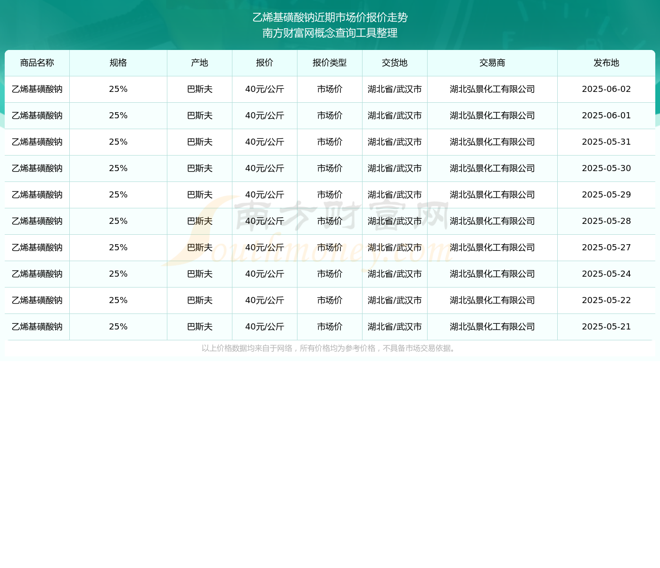Click the 报价 column header
Viewport: 660px width, 568px height.
click(264, 63)
